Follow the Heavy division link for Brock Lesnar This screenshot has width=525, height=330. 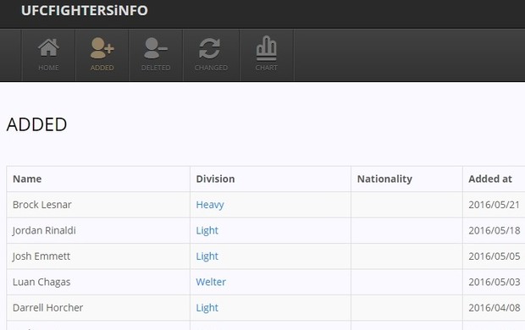210,205
